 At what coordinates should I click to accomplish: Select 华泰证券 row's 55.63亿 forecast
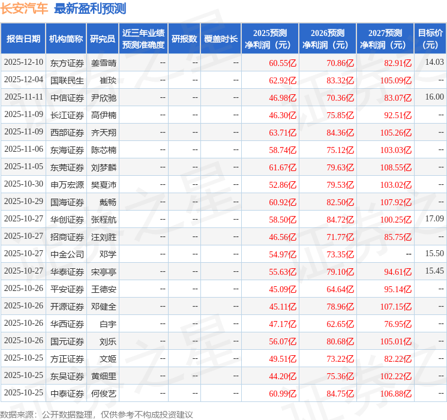point(279,272)
